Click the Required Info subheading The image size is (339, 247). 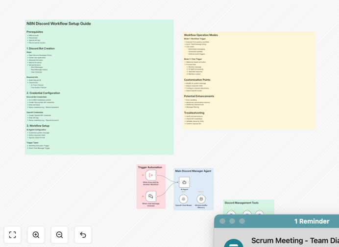pyautogui.click(x=32, y=77)
